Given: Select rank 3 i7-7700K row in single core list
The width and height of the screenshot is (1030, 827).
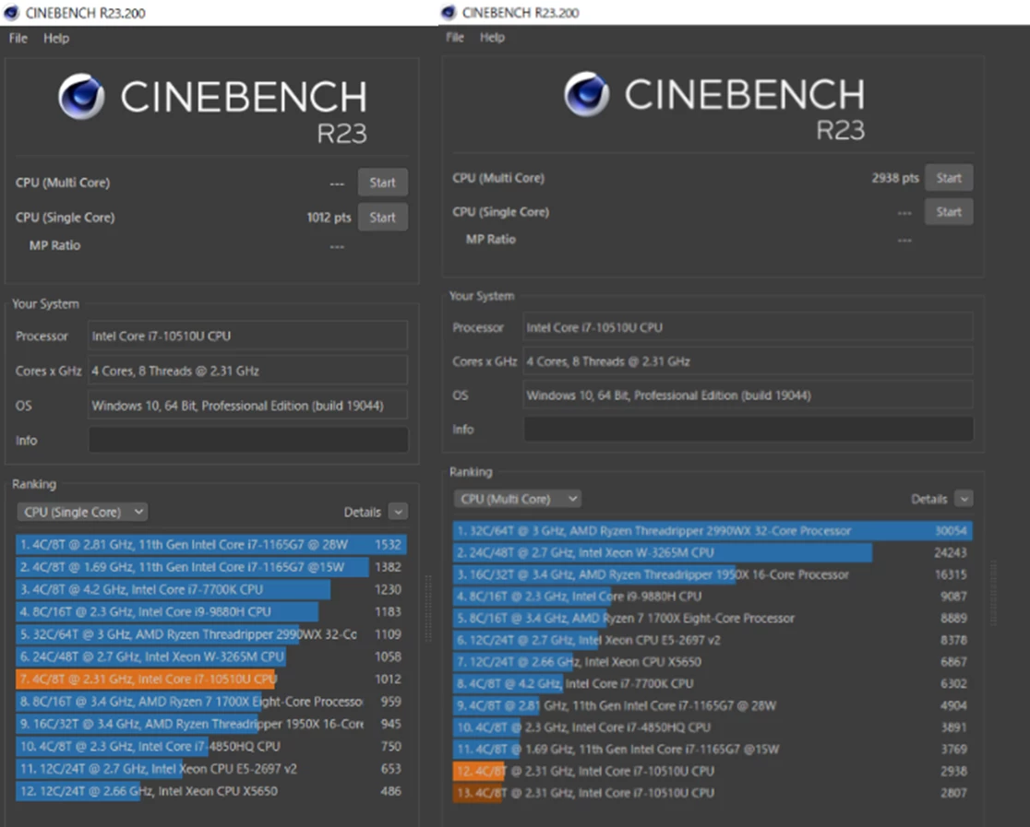Looking at the screenshot, I should 210,589.
